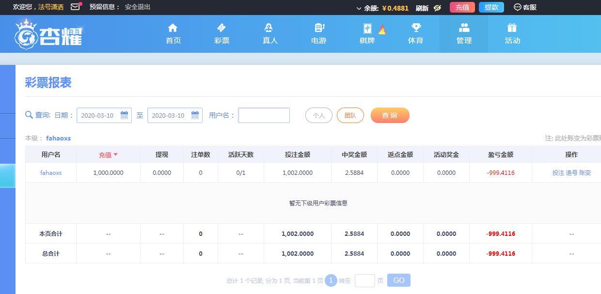Viewport: 601px width, 294px height.
Task: Open the mail envelope icon
Action: [x=75, y=7]
